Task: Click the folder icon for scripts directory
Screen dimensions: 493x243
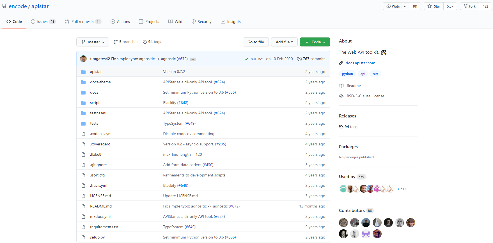Action: pos(83,103)
